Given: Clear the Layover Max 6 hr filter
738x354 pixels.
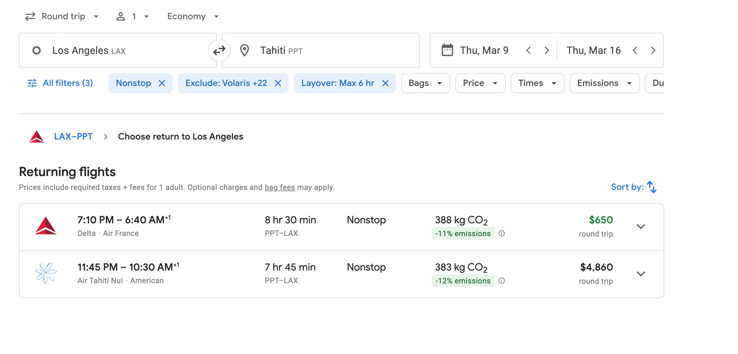Looking at the screenshot, I should (385, 83).
